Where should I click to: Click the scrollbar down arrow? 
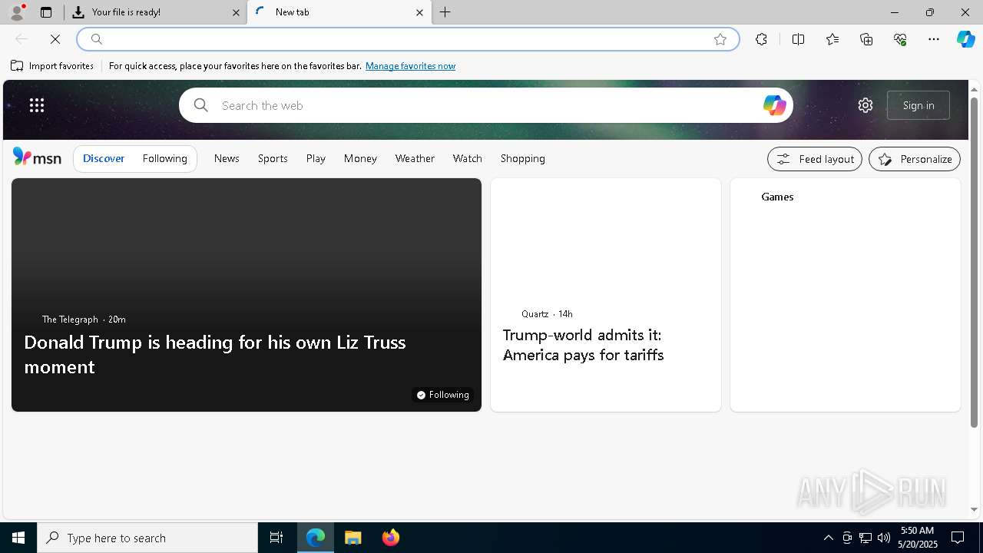[974, 509]
